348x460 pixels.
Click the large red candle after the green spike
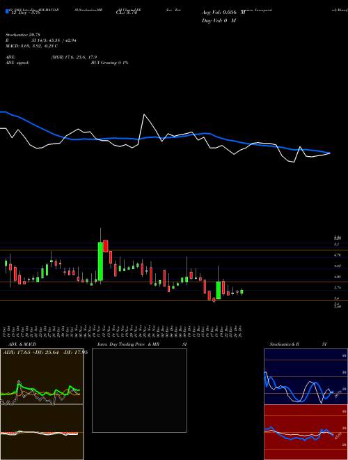click(106, 246)
